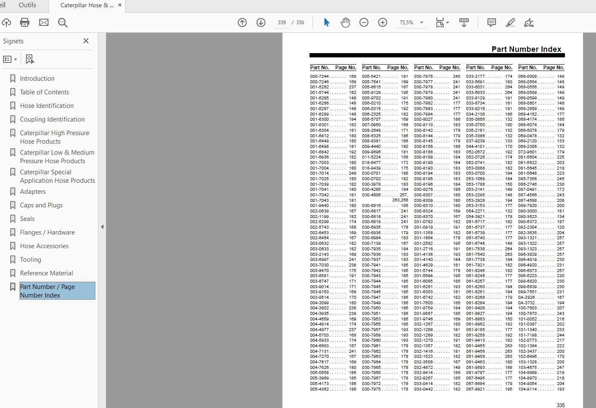Open the bookmark options list menu
Image resolution: width=596 pixels, height=408 pixels.
point(10,59)
